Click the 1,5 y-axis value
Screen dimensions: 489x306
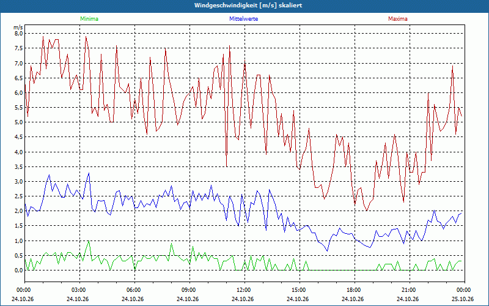[x=19, y=226]
